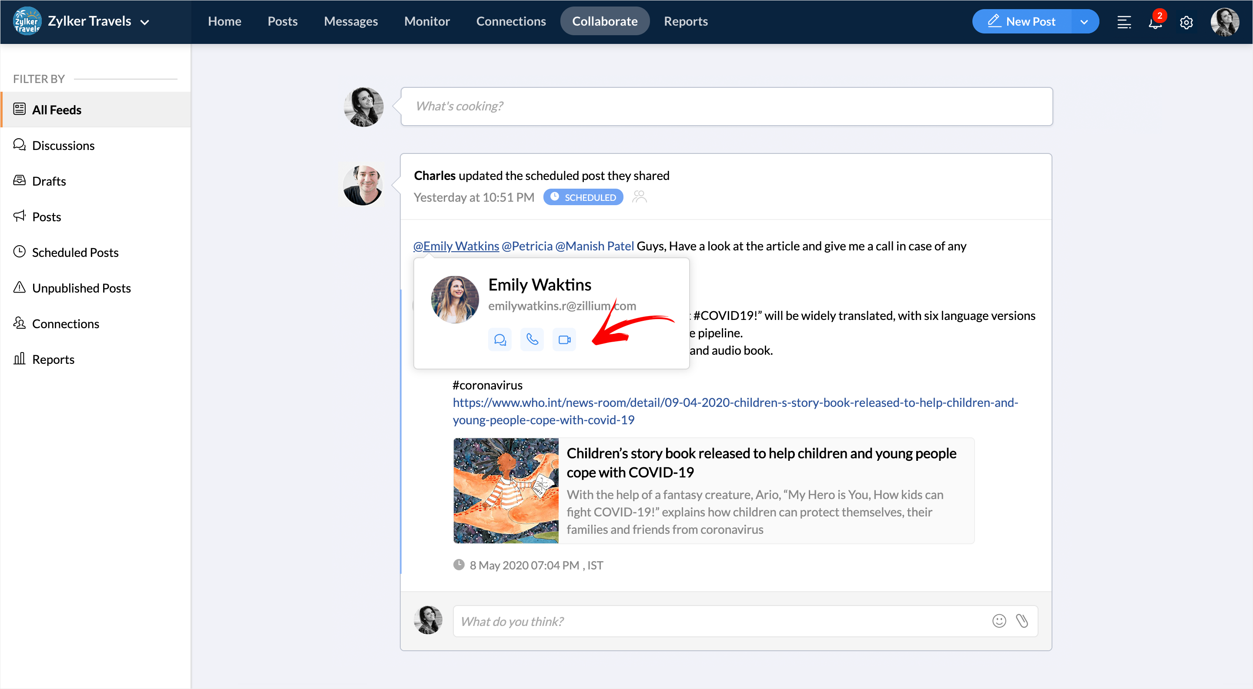The image size is (1253, 689).
Task: Expand the New Post arrow dropdown
Action: pyautogui.click(x=1084, y=22)
